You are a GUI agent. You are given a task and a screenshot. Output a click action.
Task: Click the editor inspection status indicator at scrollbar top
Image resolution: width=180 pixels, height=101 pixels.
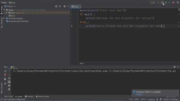[x=179, y=9]
